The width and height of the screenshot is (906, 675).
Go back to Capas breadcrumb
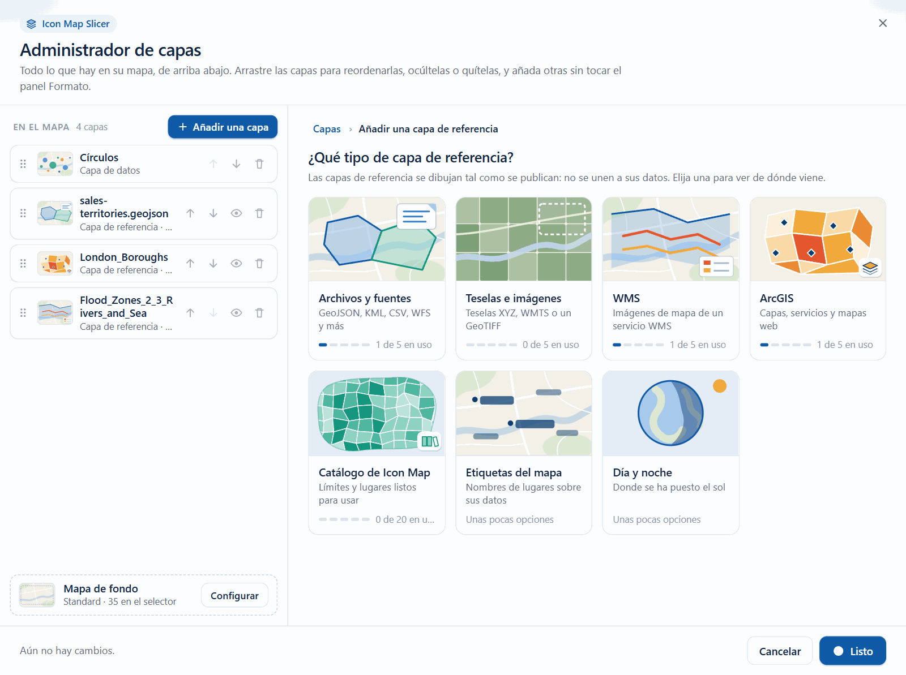pos(327,129)
